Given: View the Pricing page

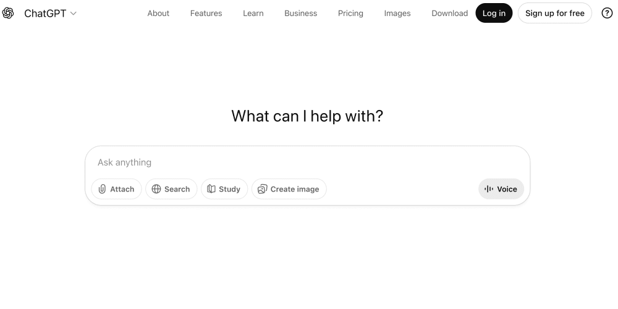Looking at the screenshot, I should (350, 13).
